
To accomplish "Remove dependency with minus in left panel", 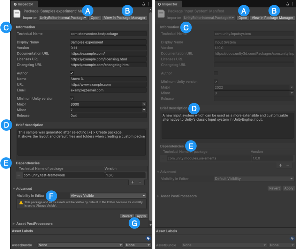I will pyautogui.click(x=140, y=182).
